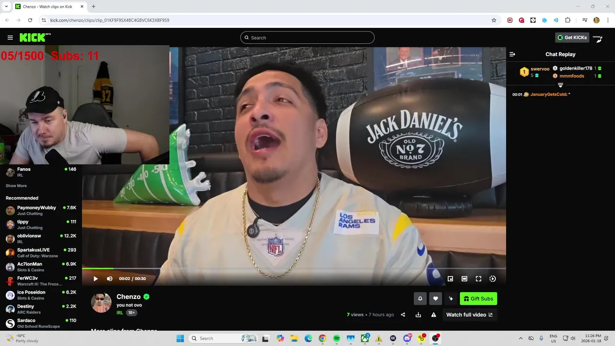Toggle theater mode on the player
Screen dimensions: 615x346
tap(464, 279)
